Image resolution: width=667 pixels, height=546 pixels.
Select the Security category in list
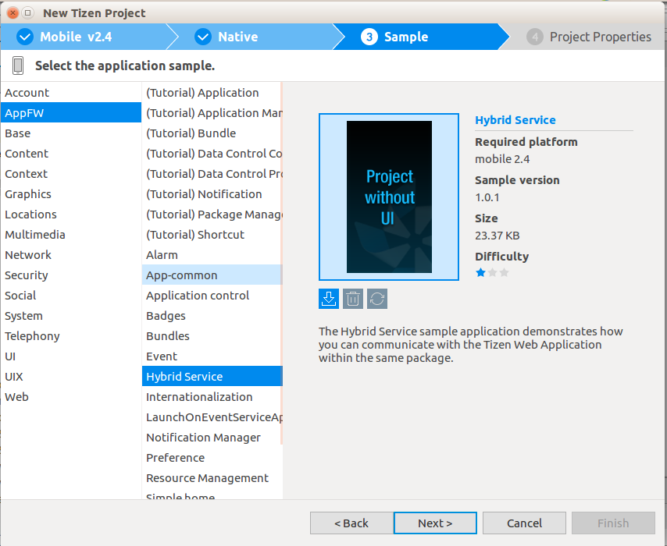27,275
